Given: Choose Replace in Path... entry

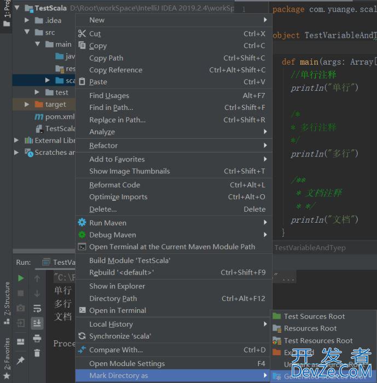Looking at the screenshot, I should tap(173, 120).
